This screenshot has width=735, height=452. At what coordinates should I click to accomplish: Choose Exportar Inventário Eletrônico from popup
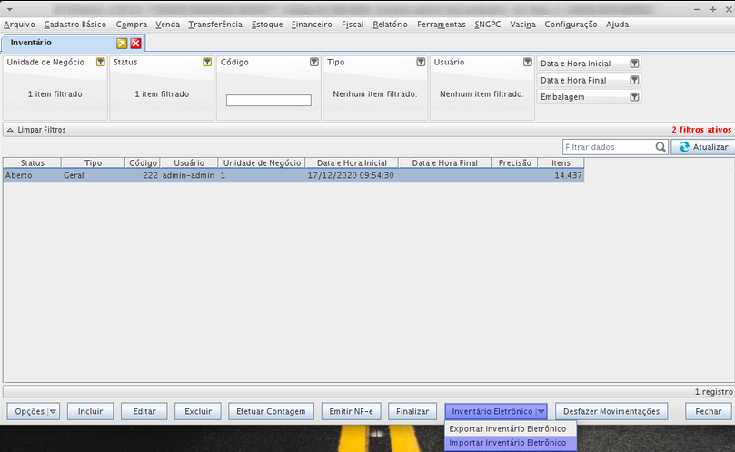point(508,428)
